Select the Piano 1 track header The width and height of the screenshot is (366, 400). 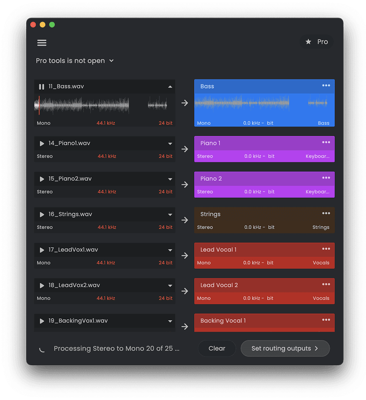tap(264, 143)
